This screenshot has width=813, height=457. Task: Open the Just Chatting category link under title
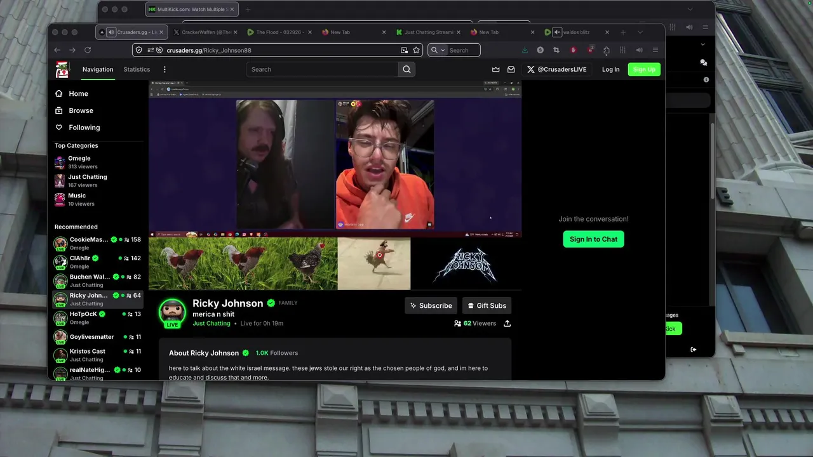(x=212, y=323)
